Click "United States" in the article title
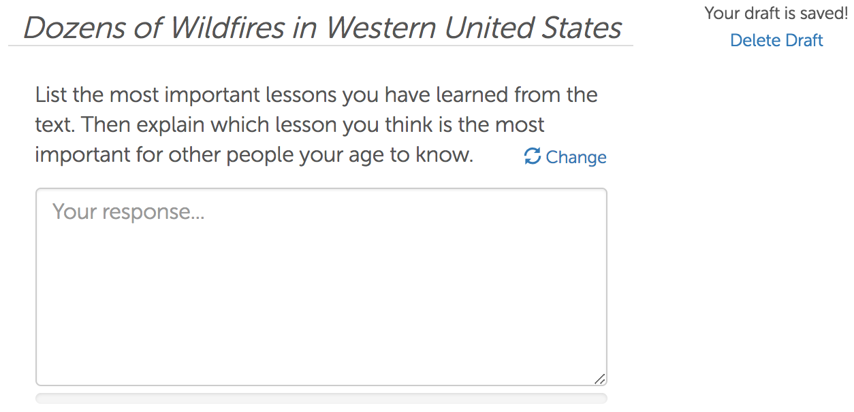This screenshot has width=854, height=412. click(x=533, y=28)
